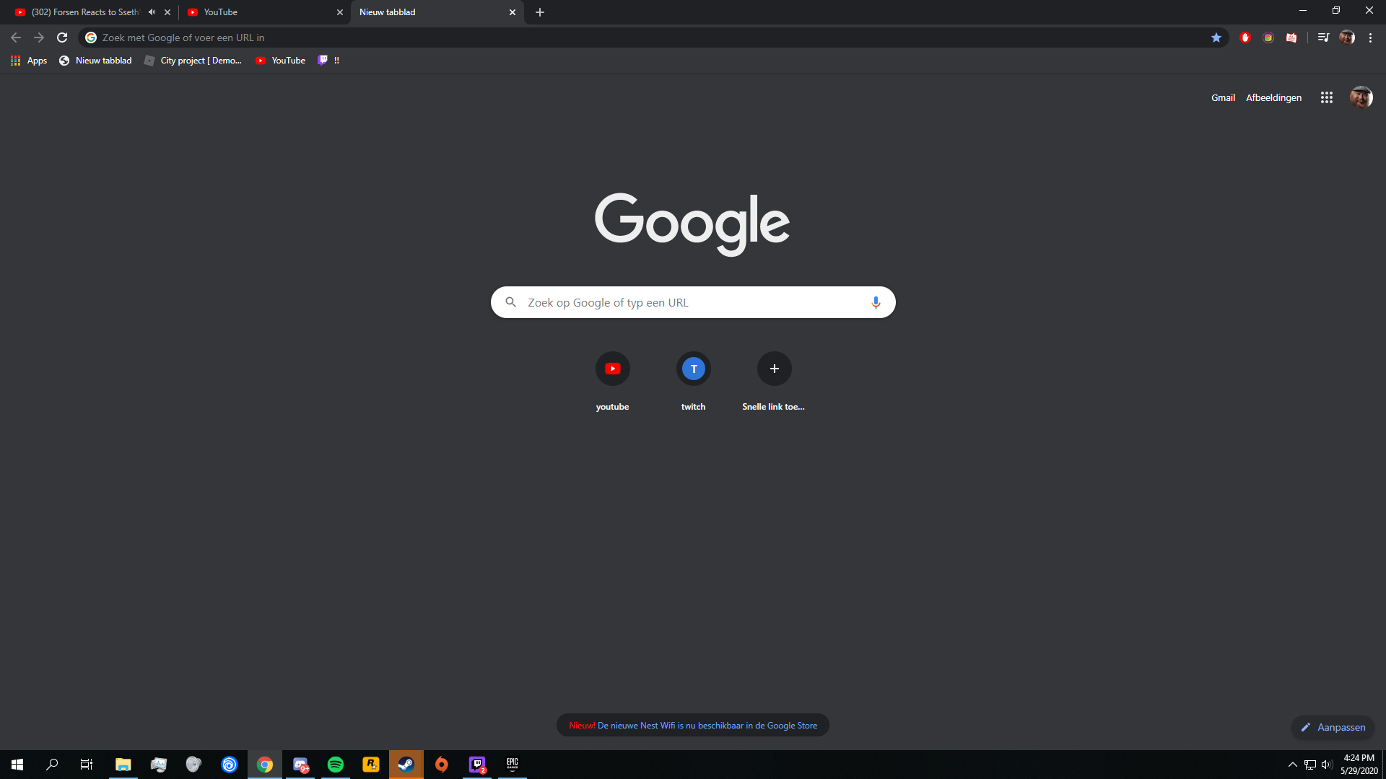This screenshot has height=779, width=1386.
Task: Click the voice search microphone icon
Action: pyautogui.click(x=876, y=302)
